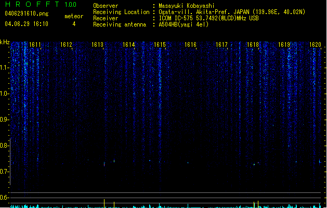Click the timestamp 04.06.29 16:10

click(27, 24)
